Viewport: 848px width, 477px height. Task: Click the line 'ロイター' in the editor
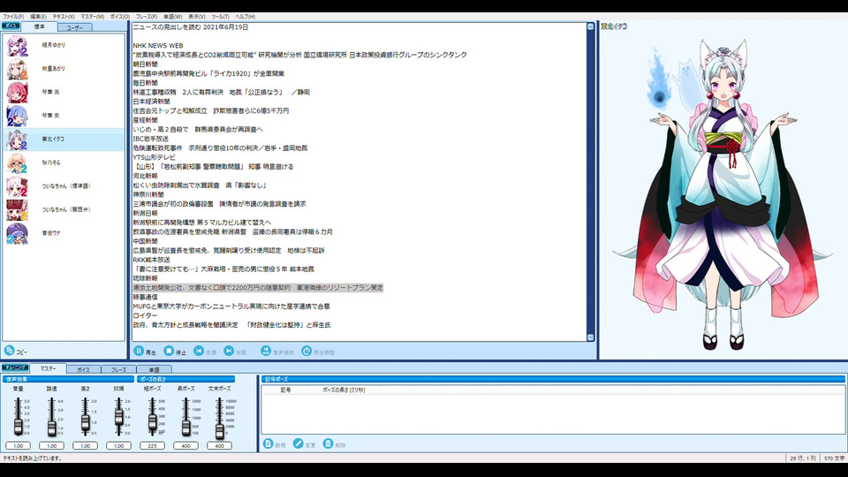(x=145, y=316)
